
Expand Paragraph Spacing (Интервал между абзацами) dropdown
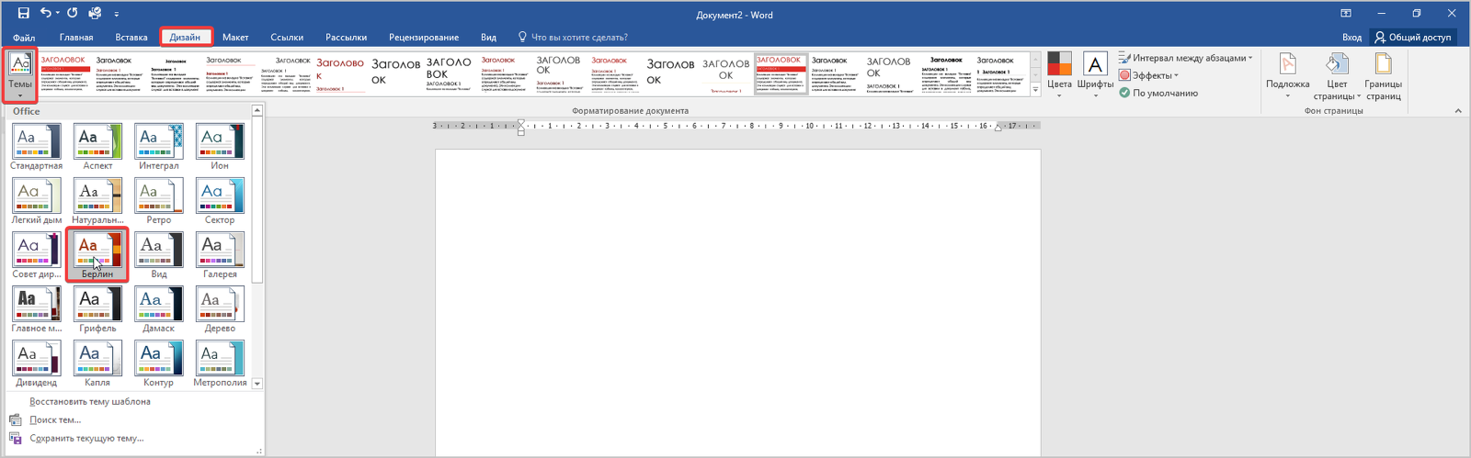(x=1186, y=58)
